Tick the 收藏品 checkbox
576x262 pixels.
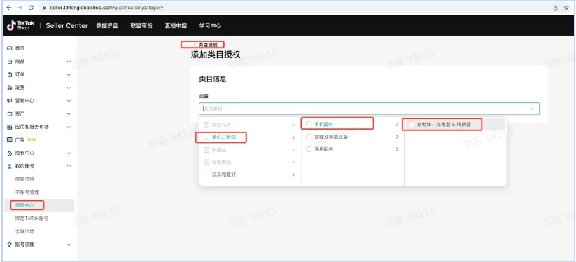[206, 150]
